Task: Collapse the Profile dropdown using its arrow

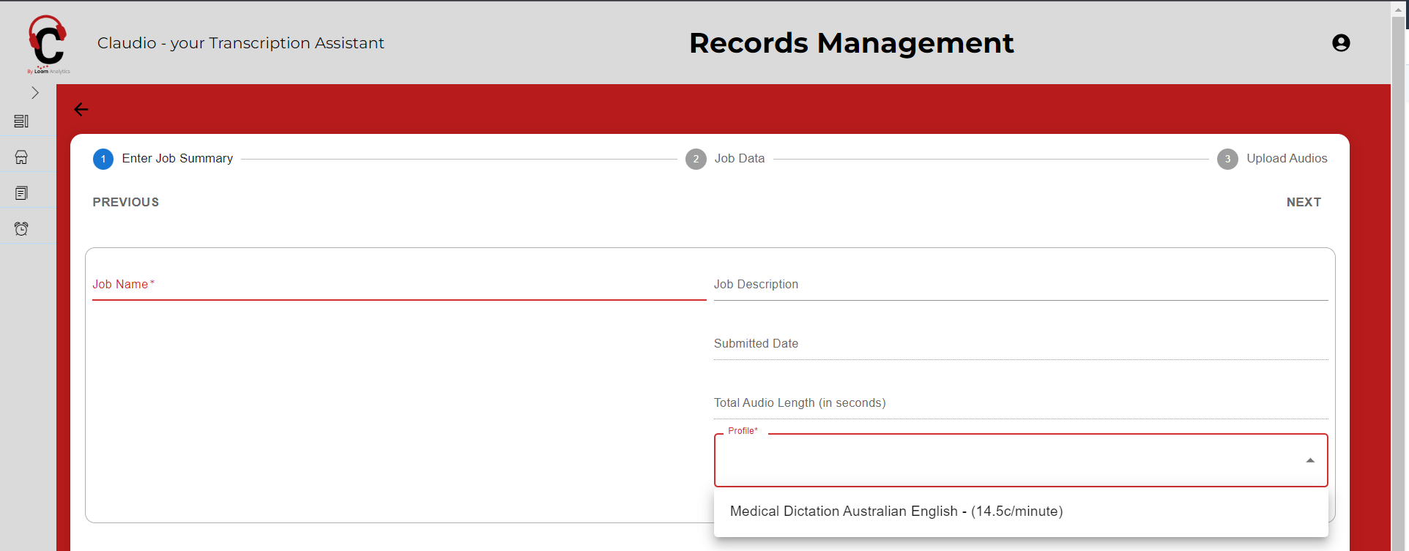Action: point(1309,460)
